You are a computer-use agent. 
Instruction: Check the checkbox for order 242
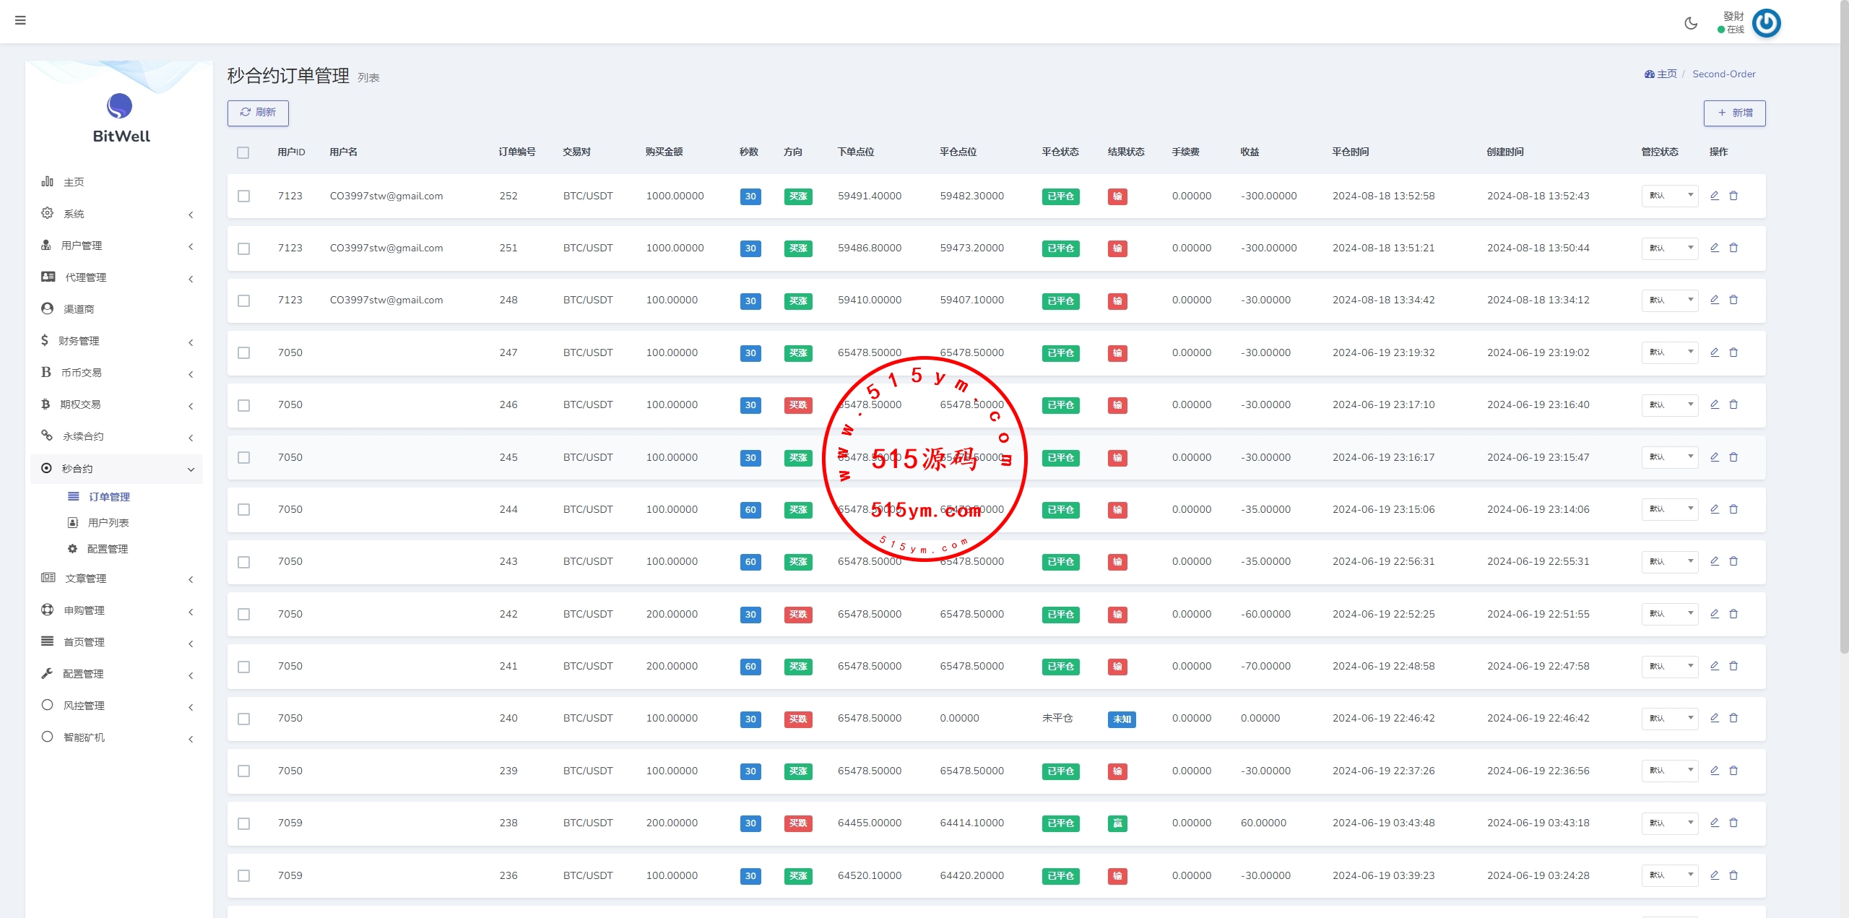(x=244, y=614)
